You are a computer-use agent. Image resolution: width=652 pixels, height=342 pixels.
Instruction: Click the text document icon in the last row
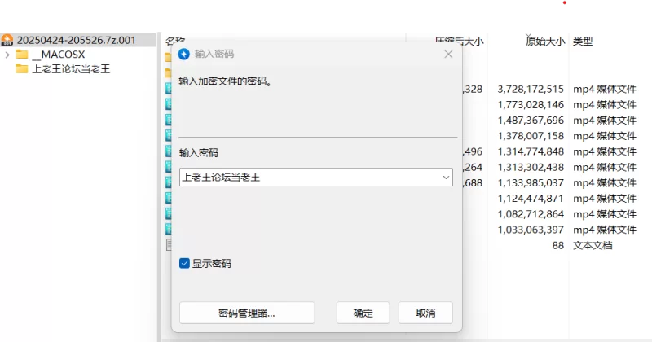coord(169,245)
